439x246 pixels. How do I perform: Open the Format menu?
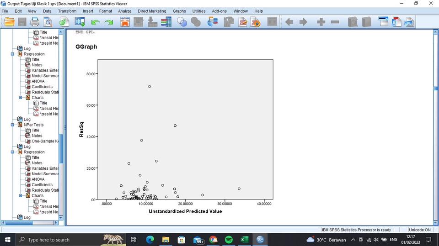click(106, 11)
